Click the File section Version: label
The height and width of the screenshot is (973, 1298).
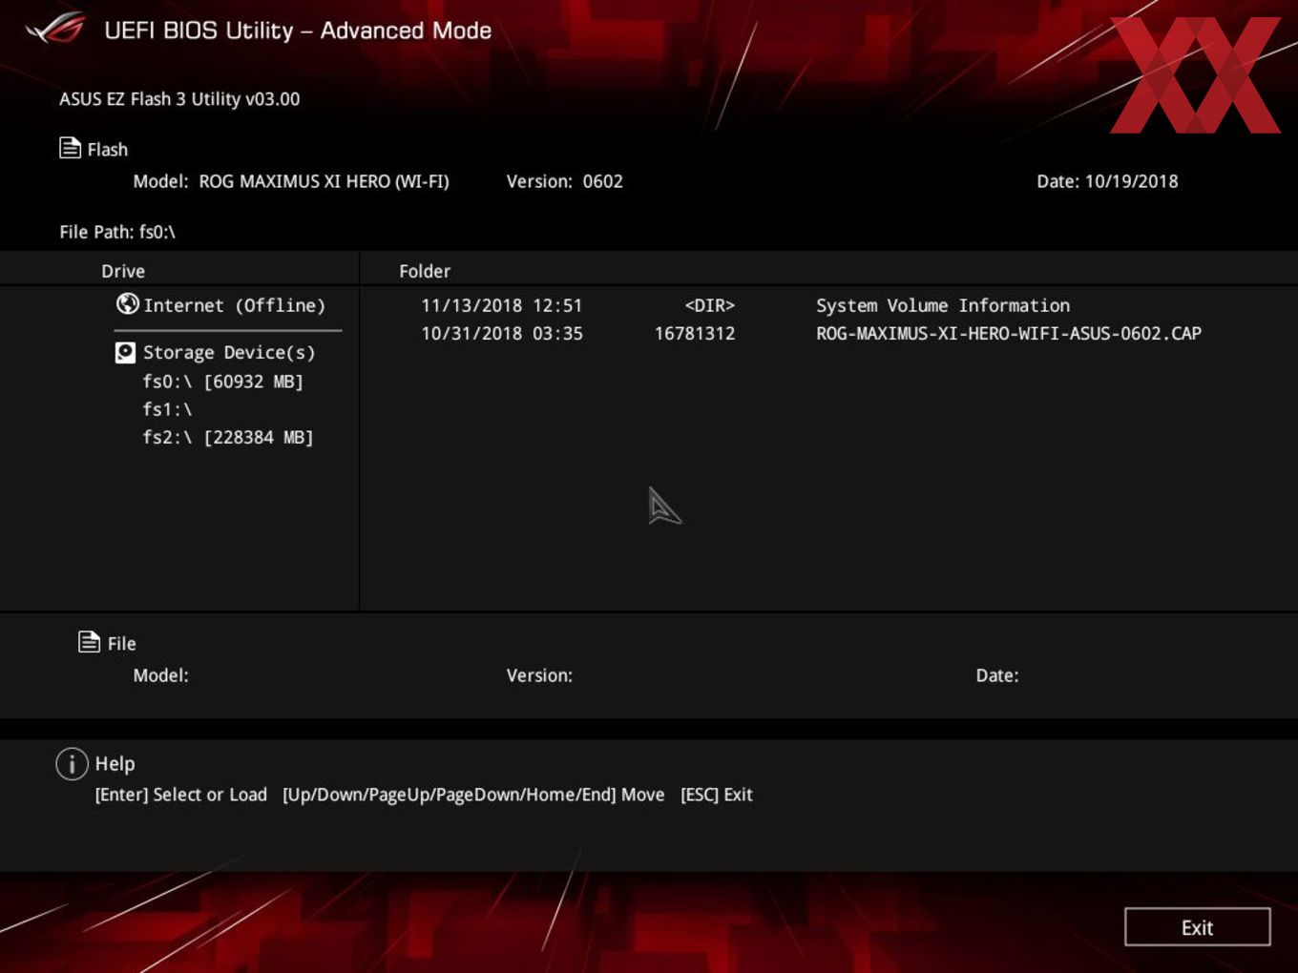(539, 675)
